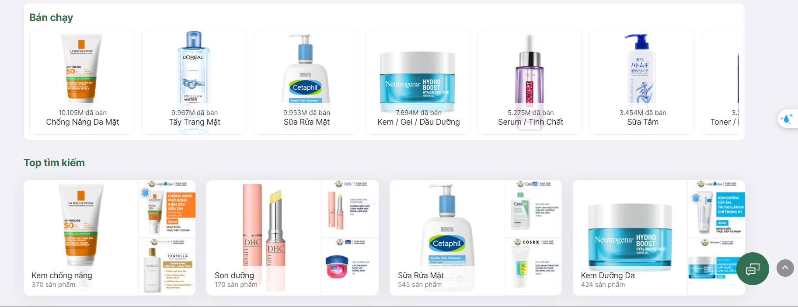Click the CeraVe cleanser product thumbnail

click(x=533, y=209)
